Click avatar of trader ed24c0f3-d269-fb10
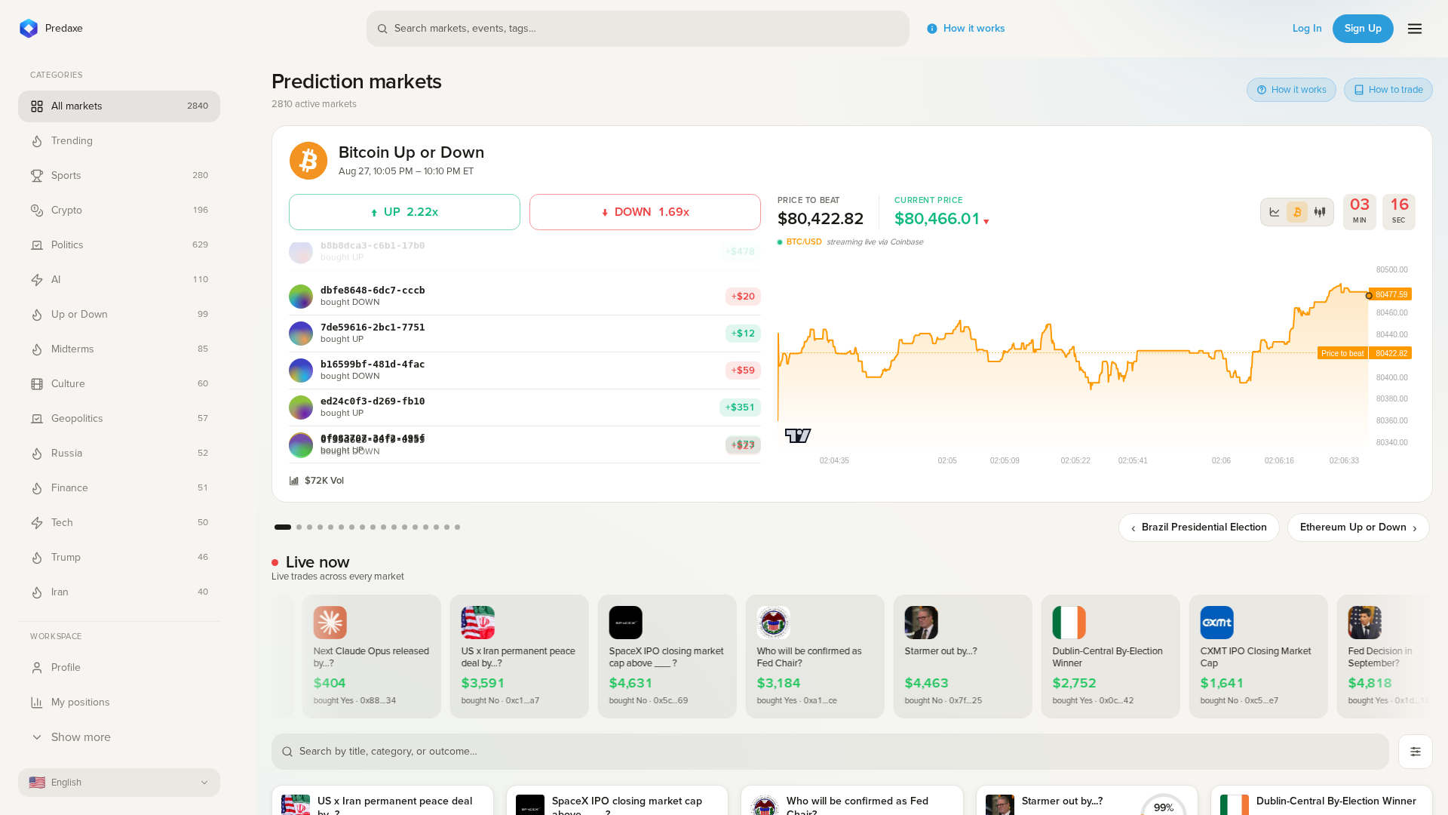Screen dimensions: 1448x815 301,407
